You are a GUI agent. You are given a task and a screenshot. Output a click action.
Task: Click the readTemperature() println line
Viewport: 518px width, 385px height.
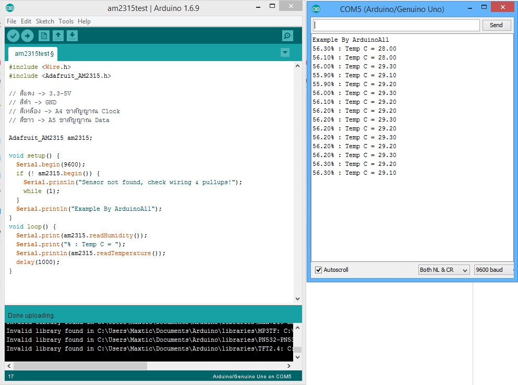click(91, 253)
